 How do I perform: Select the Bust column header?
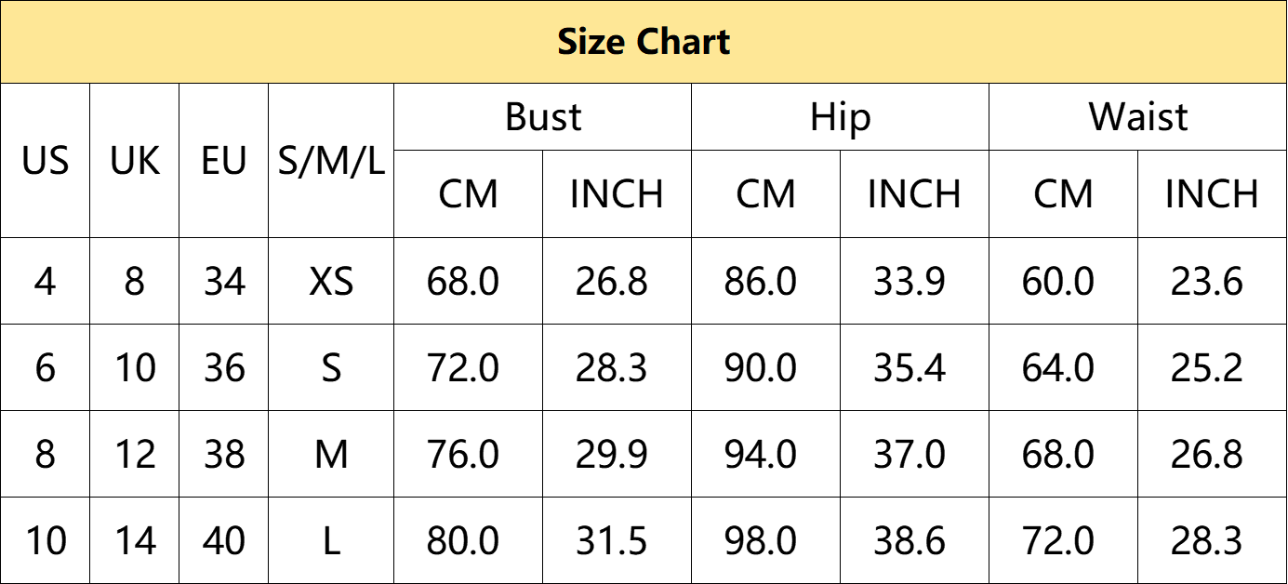coord(543,117)
